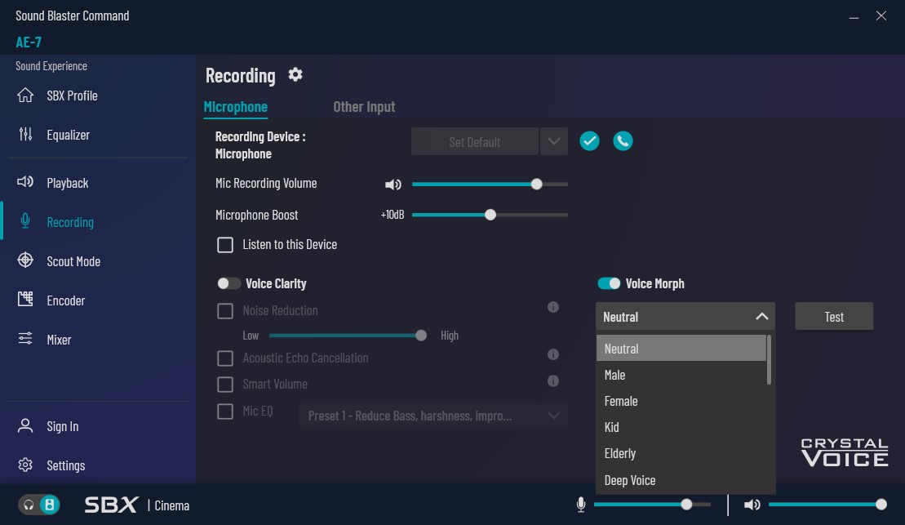Mute the speaker volume in the bottom bar
Screen dimensions: 905x525
(752, 505)
